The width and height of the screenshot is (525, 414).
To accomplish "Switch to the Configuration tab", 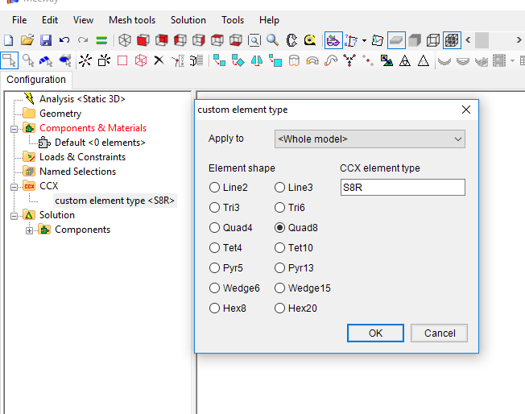I will [x=36, y=80].
